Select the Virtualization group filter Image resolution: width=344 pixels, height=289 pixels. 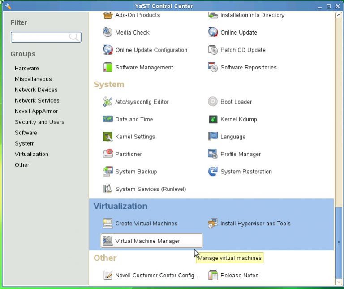coord(31,154)
